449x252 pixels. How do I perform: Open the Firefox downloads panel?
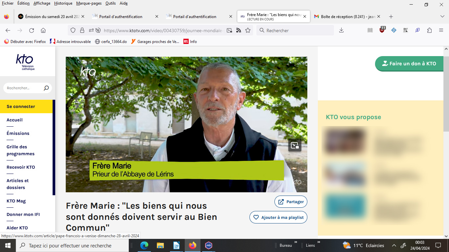click(342, 31)
